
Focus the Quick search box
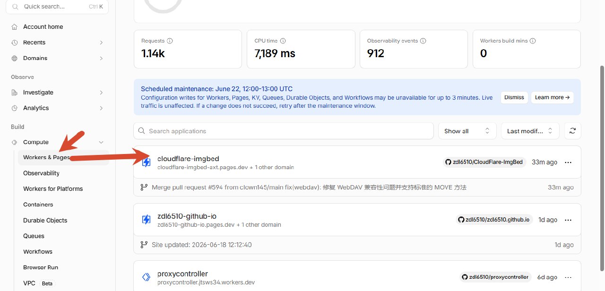[x=57, y=7]
